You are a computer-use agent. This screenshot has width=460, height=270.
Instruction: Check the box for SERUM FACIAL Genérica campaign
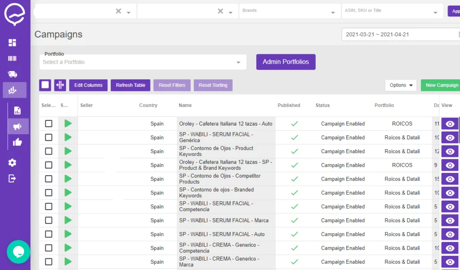pyautogui.click(x=49, y=137)
